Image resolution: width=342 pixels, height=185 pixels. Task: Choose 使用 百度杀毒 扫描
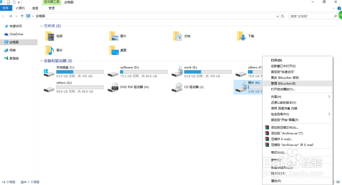click(298, 108)
